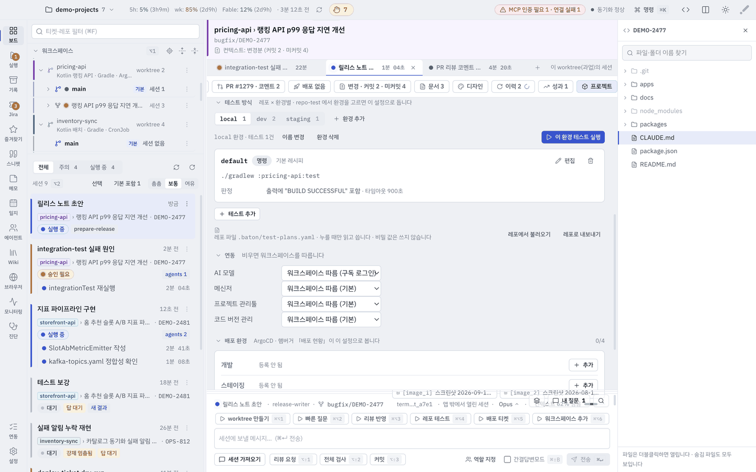
Task: Toggle the 기본 포함 1 filter
Action: point(127,184)
